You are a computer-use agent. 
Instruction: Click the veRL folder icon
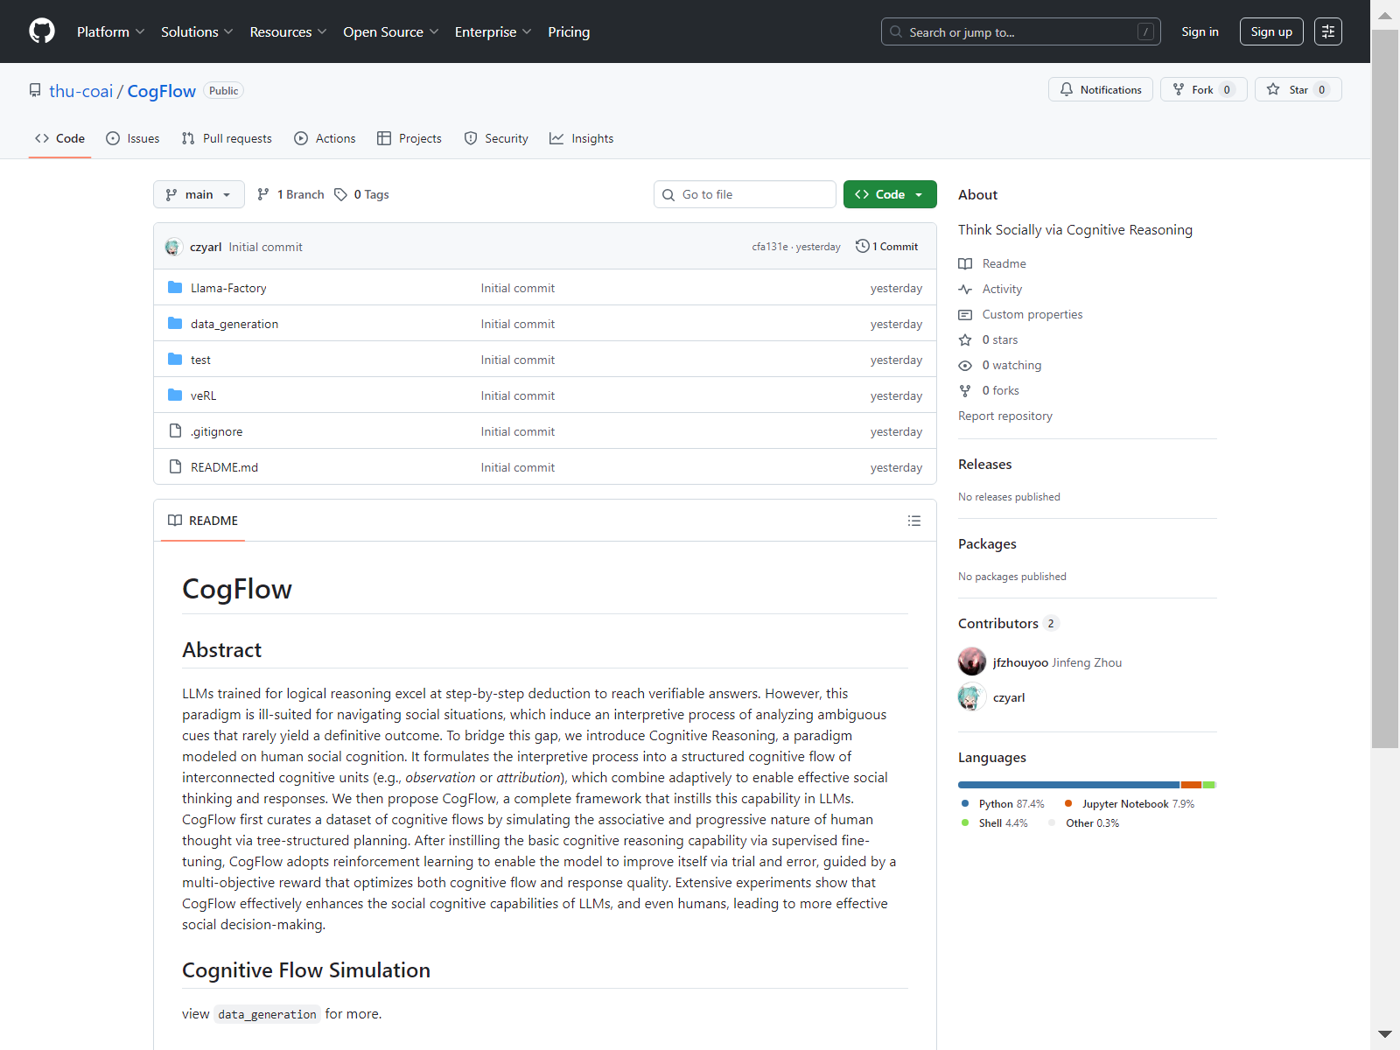click(x=175, y=395)
